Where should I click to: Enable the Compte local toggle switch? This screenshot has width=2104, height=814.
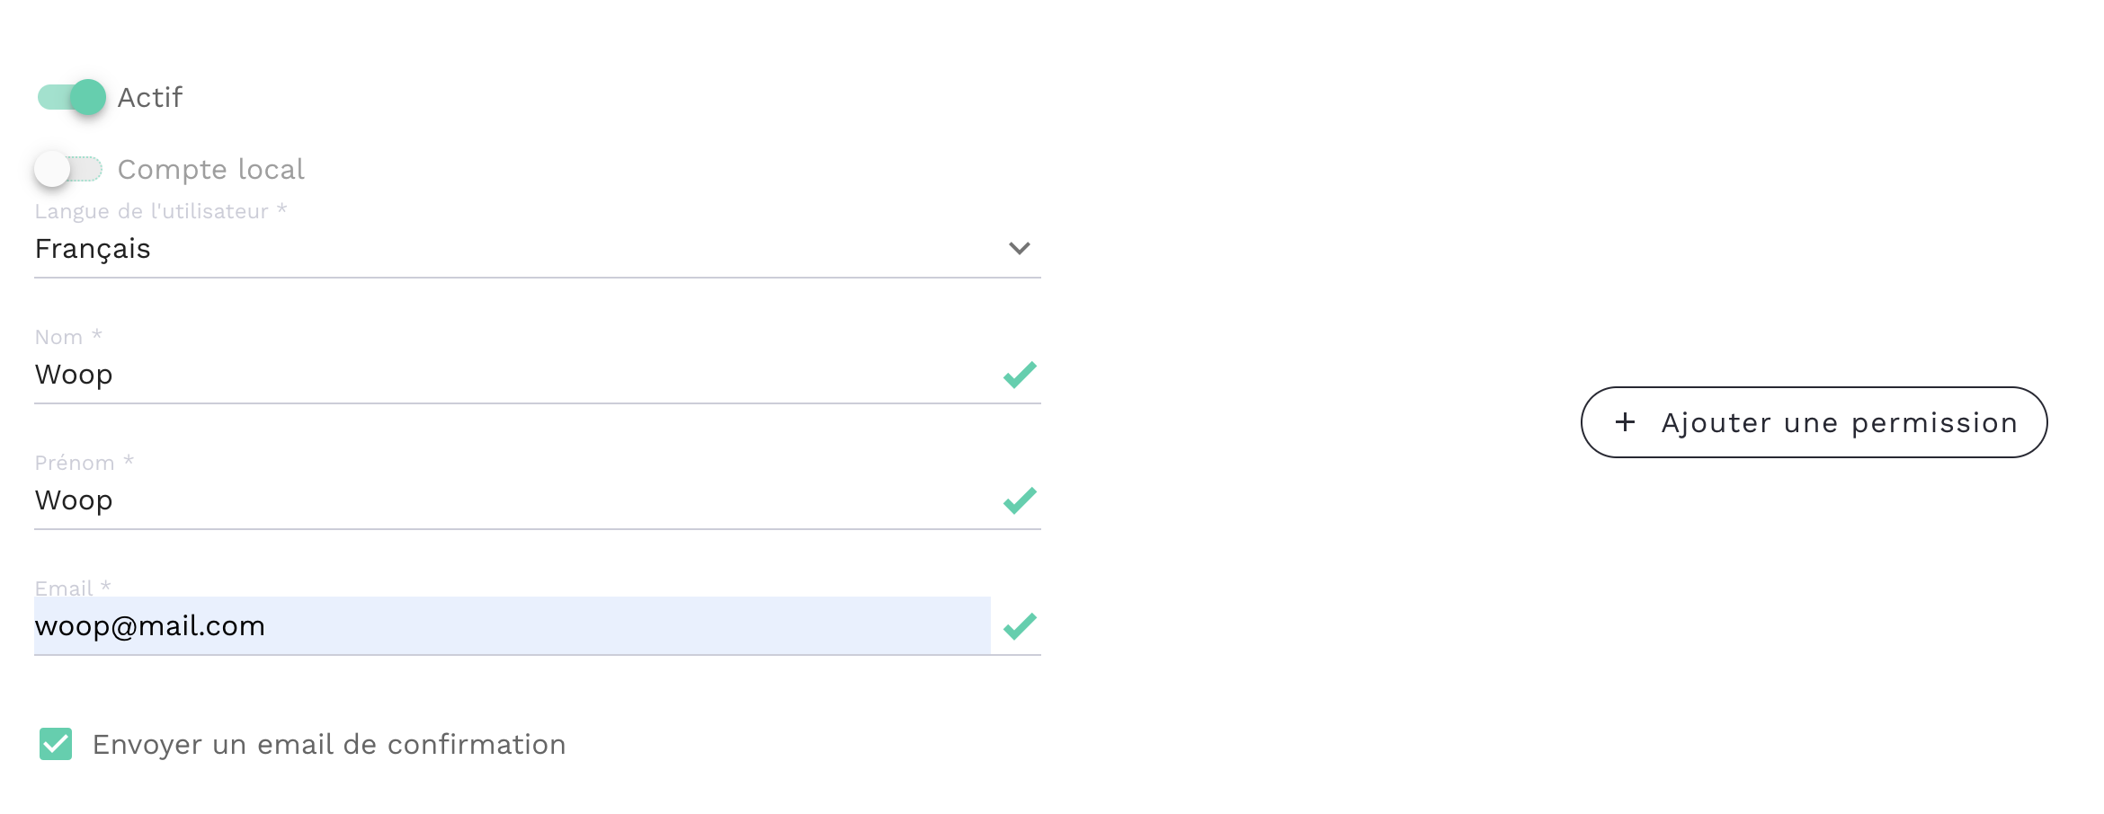click(x=68, y=169)
